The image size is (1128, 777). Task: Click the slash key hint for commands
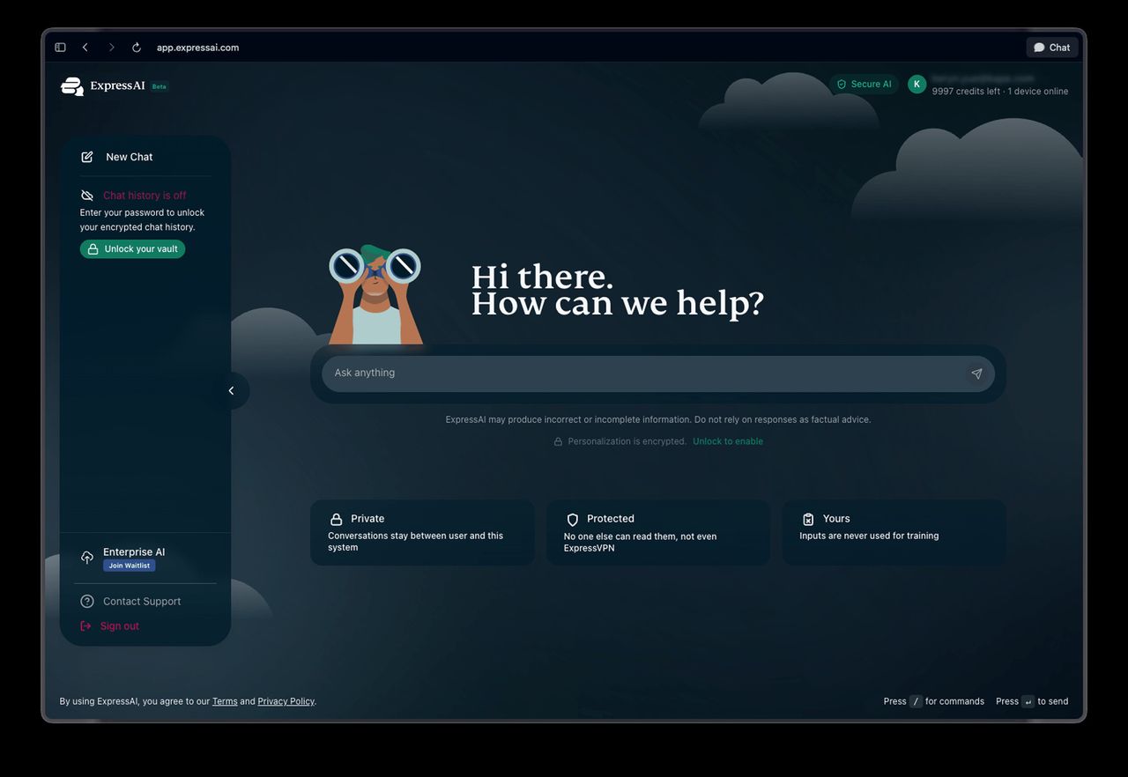pos(916,702)
